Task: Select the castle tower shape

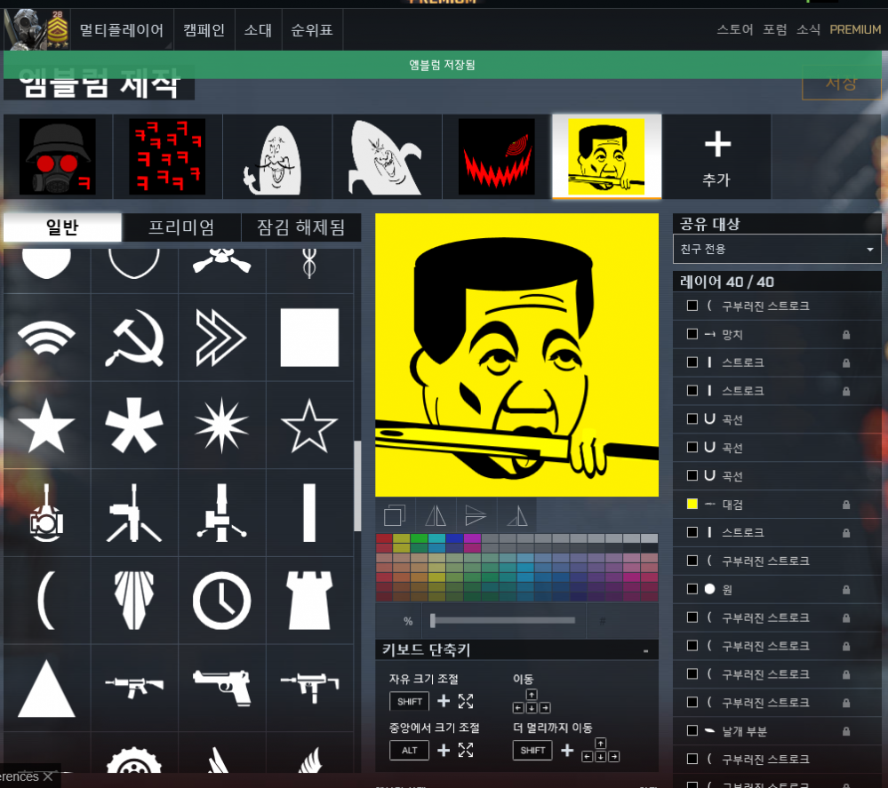Action: 309,601
